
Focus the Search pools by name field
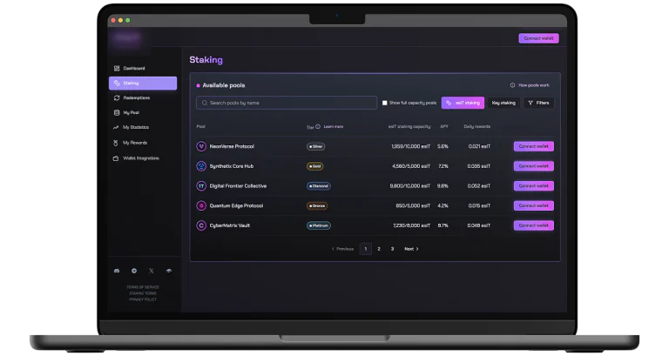tap(287, 103)
